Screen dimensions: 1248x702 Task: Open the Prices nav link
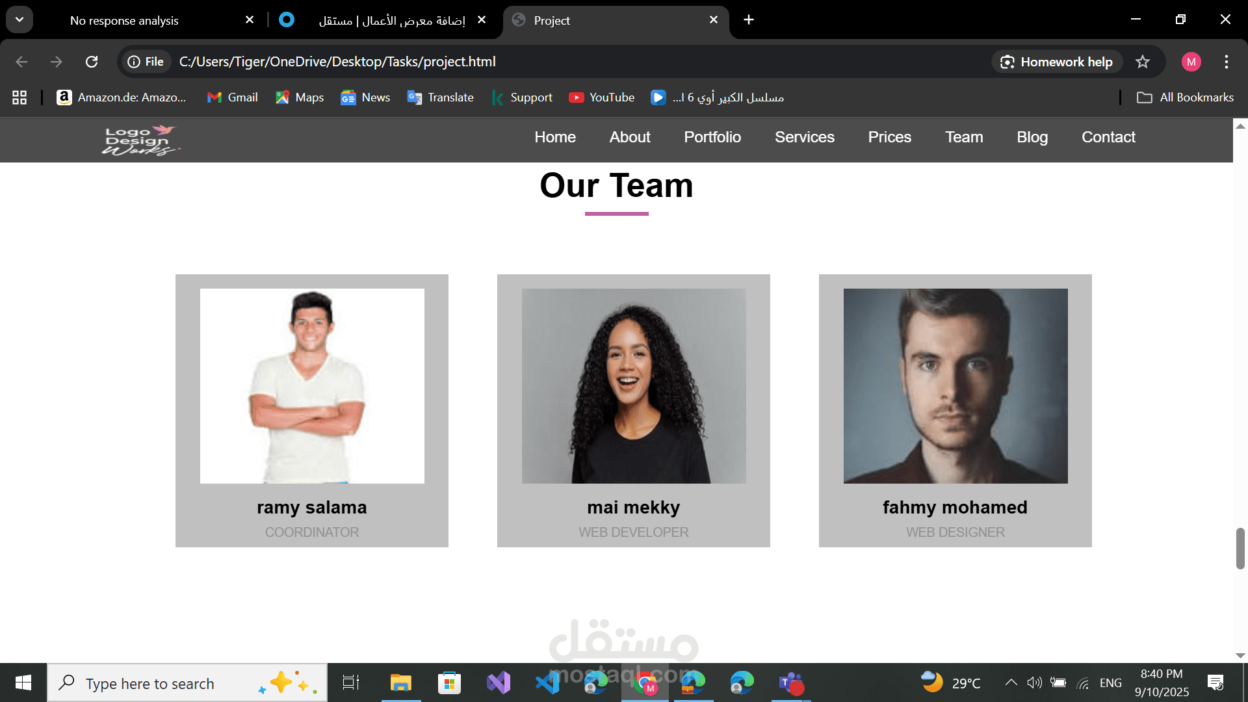[x=890, y=137]
